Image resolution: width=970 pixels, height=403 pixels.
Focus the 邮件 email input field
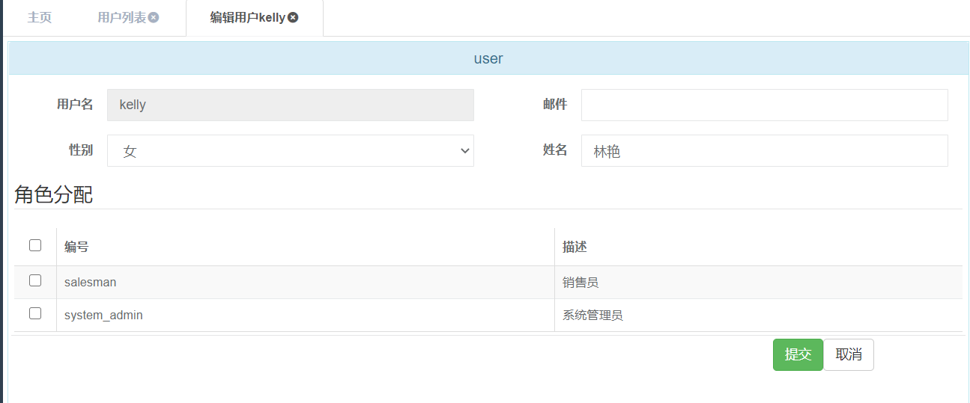point(765,105)
